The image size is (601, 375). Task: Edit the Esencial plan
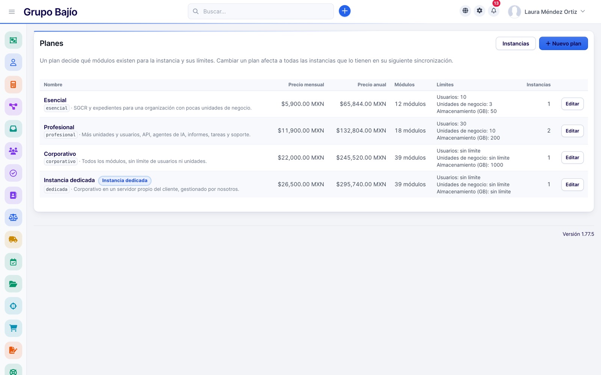tap(572, 104)
